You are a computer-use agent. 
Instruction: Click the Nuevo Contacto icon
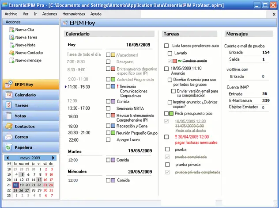(12, 53)
